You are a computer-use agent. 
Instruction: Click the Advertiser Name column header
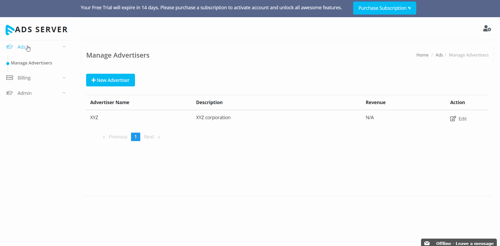[x=110, y=103]
